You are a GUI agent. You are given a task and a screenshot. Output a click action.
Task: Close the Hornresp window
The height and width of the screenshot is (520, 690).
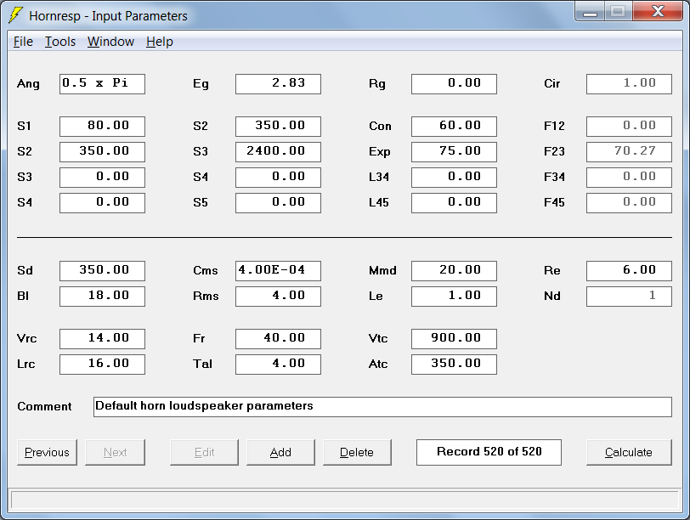tap(658, 12)
